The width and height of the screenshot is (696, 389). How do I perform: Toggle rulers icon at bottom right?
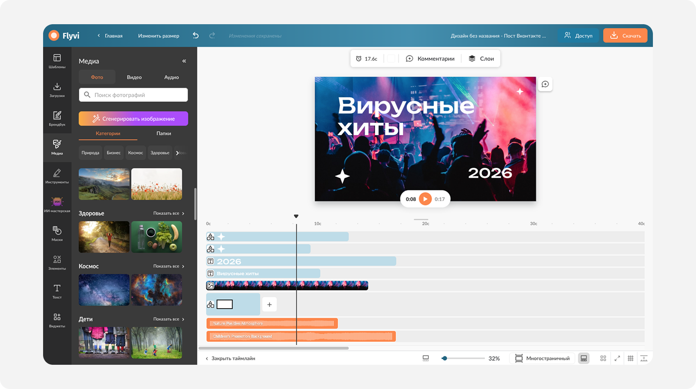(644, 358)
